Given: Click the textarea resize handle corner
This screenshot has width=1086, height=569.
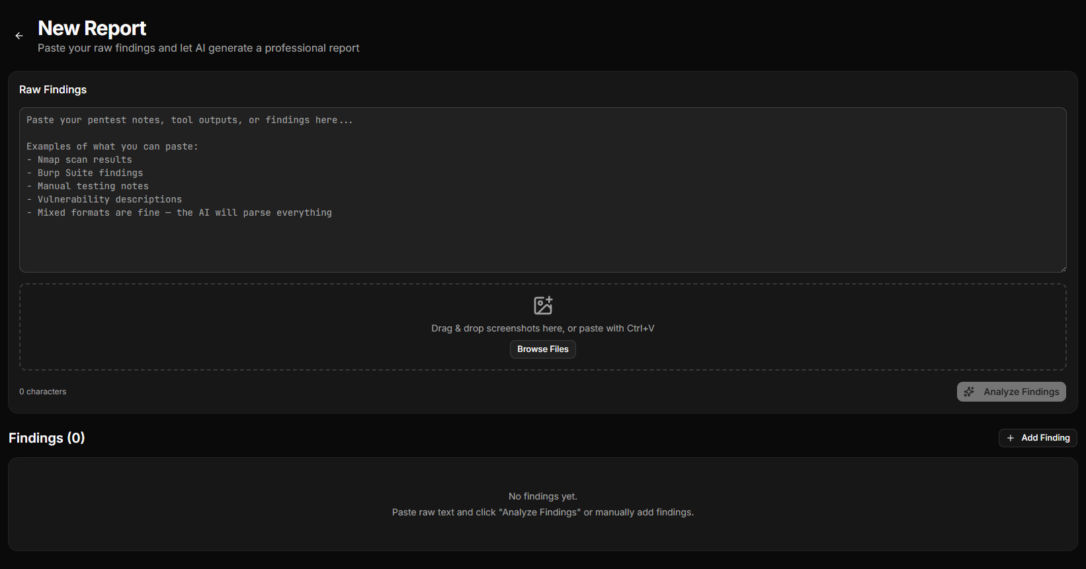Looking at the screenshot, I should [1063, 269].
